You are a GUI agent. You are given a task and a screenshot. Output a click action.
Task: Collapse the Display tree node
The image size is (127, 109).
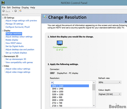(x=3, y=31)
